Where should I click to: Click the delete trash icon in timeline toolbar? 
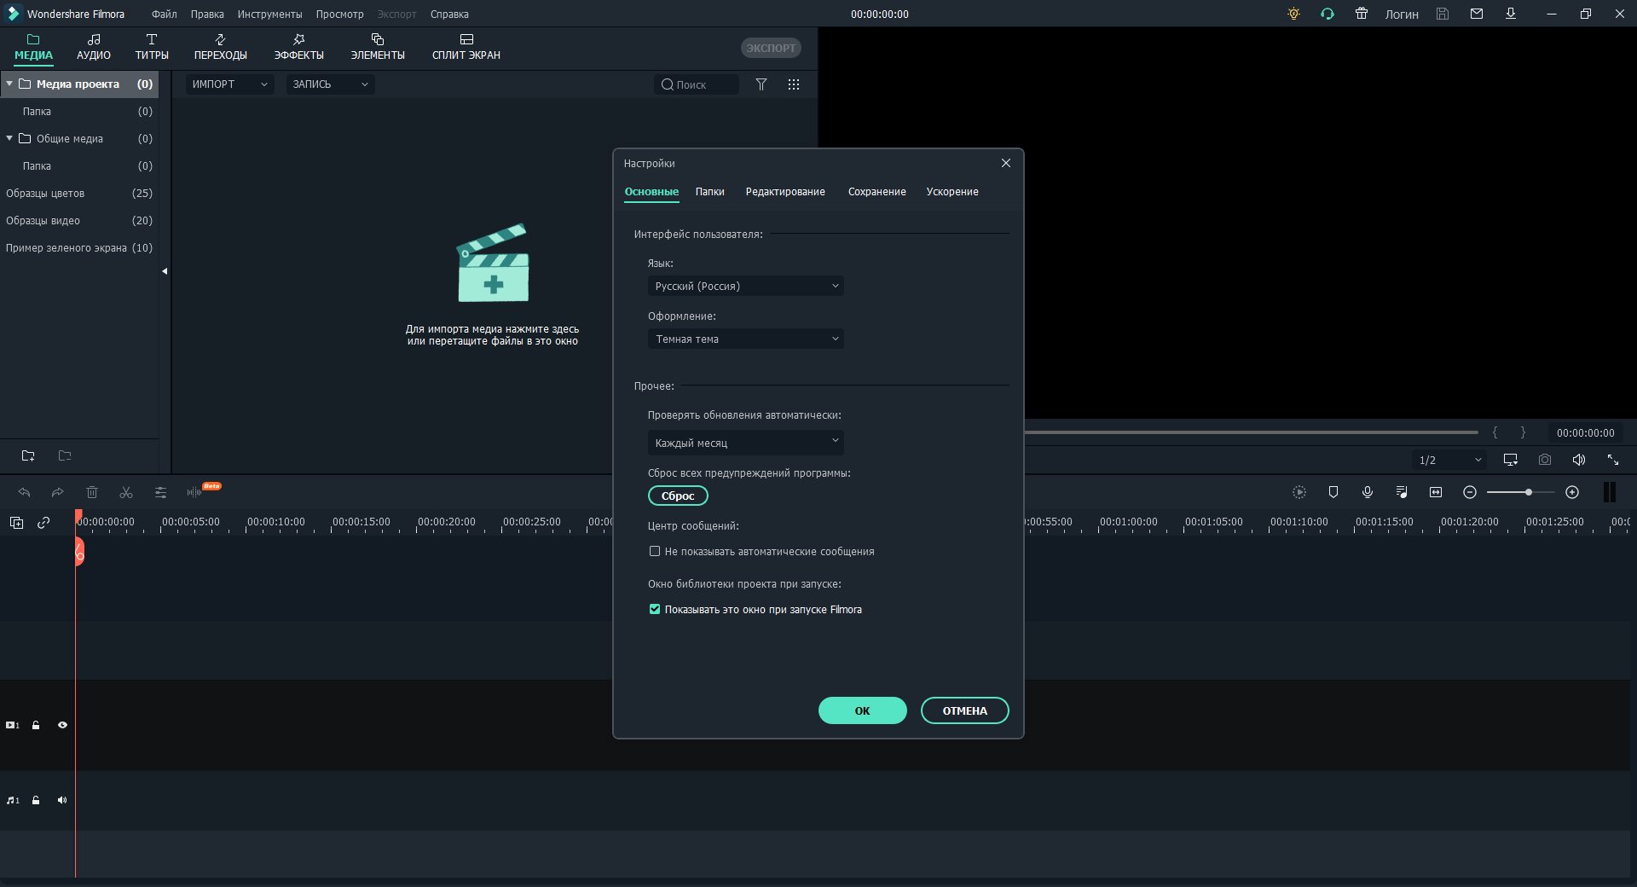(92, 492)
